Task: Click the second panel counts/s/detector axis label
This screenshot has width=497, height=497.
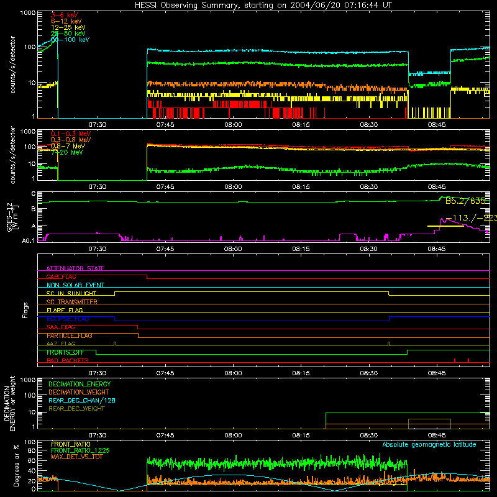Action: click(12, 155)
